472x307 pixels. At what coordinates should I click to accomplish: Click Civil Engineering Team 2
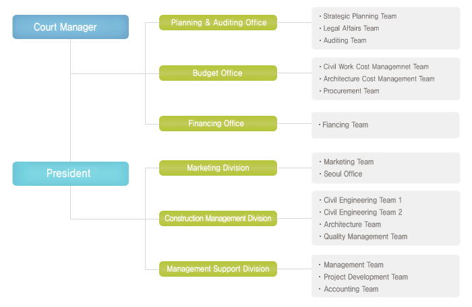coord(363,212)
